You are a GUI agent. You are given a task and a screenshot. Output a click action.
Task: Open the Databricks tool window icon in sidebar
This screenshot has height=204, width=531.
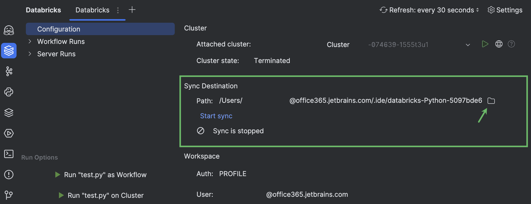coord(9,51)
